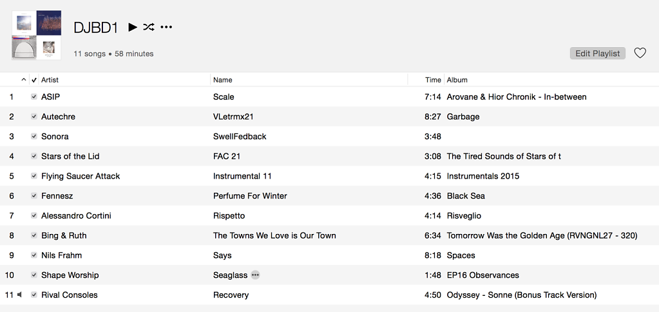The width and height of the screenshot is (659, 312).
Task: Click the speaker icon next to Rival Consoles
Action: coord(19,295)
